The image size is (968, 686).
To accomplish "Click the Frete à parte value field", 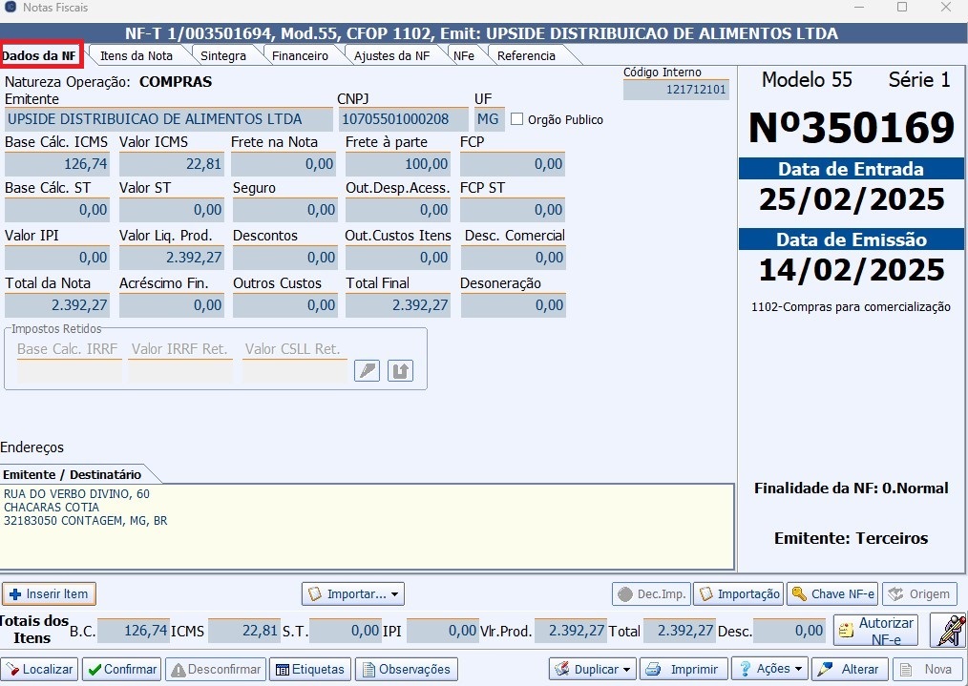I will tap(397, 164).
